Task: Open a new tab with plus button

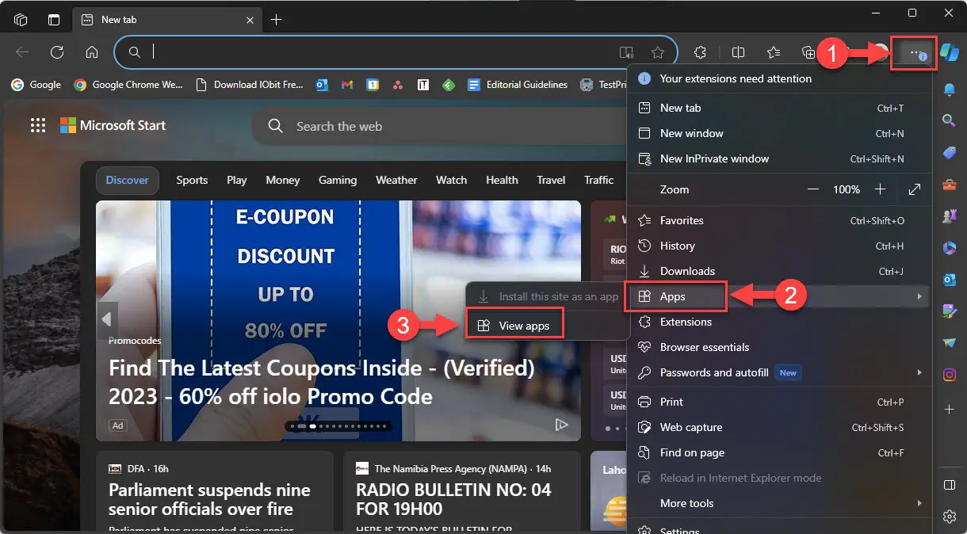Action: tap(276, 19)
